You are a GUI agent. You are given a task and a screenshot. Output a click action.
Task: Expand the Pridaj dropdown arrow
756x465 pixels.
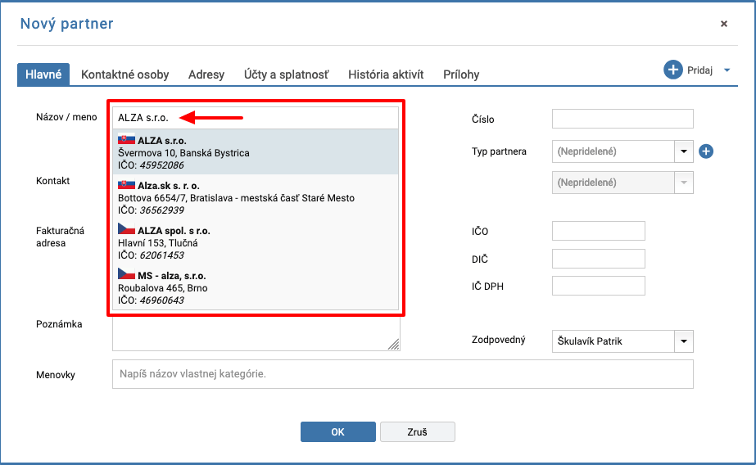(x=727, y=70)
